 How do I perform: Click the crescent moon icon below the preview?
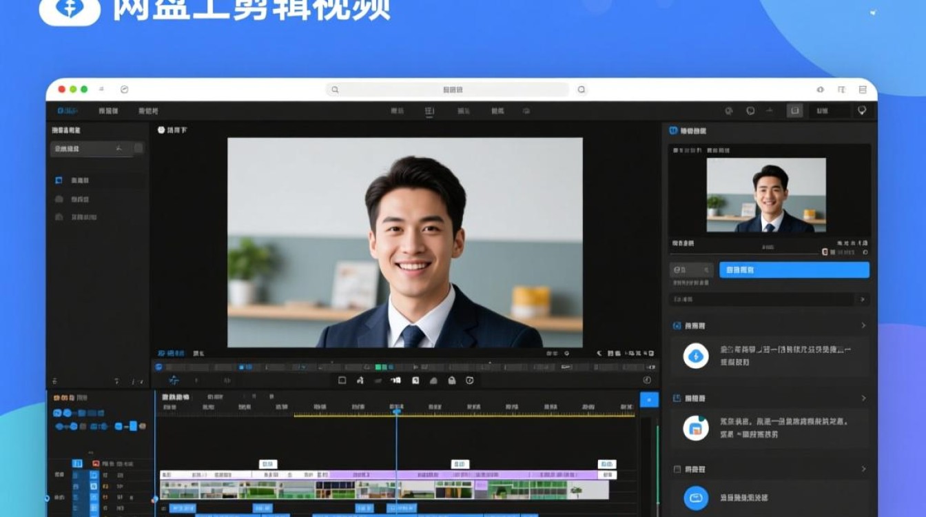click(x=599, y=353)
